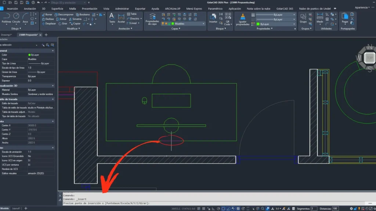Click the Lineal dimension button
This screenshot has height=211, width=376.
tap(132, 23)
